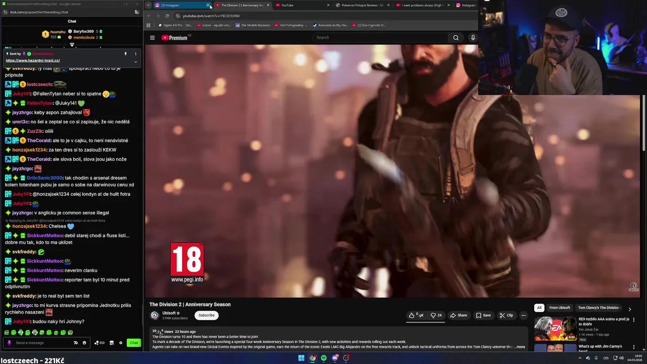Screen dimensions: 647x364
Task: Focus the YouTube search field
Action: [379, 37]
